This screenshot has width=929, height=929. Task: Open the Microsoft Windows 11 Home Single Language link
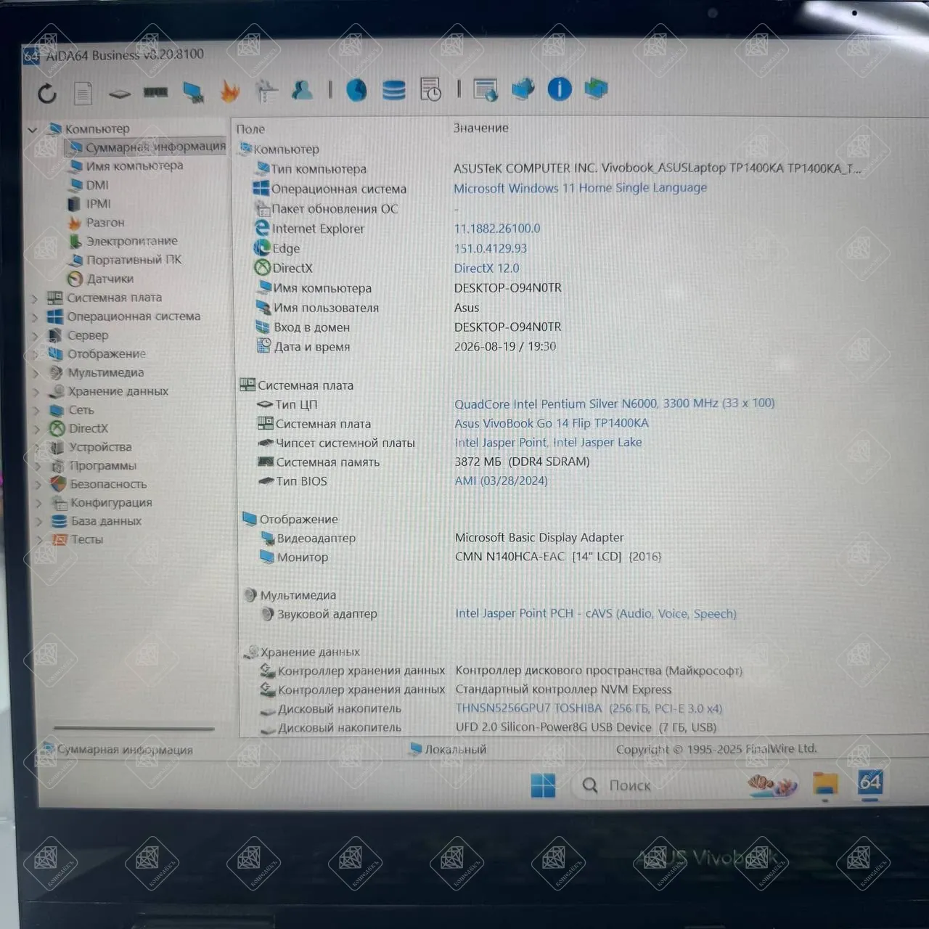pyautogui.click(x=580, y=188)
